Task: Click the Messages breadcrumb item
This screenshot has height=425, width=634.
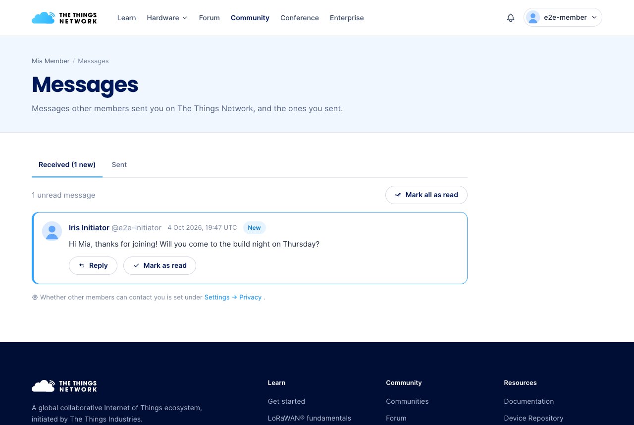Action: point(93,61)
